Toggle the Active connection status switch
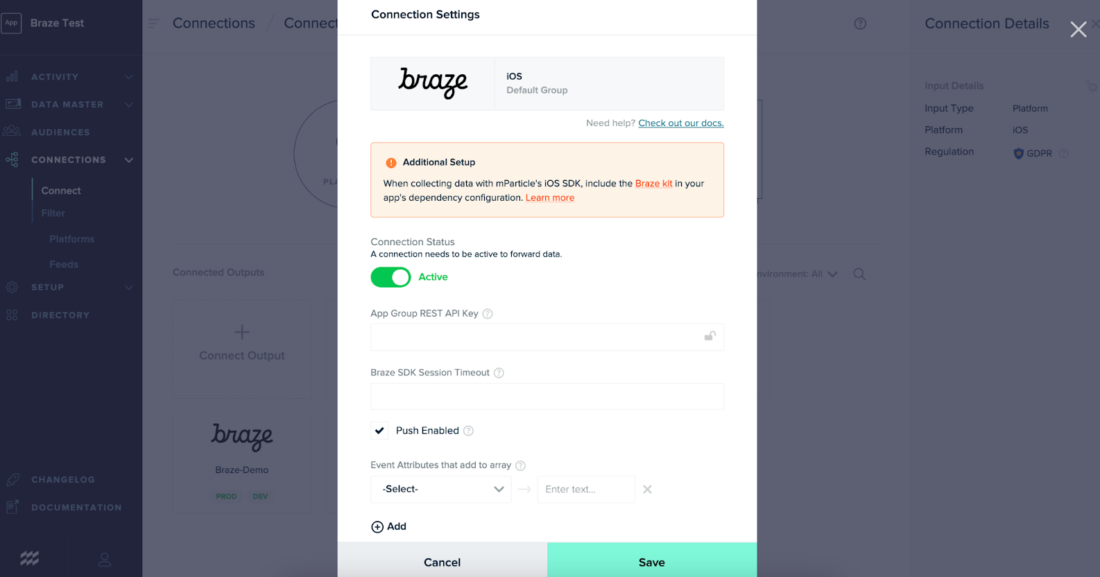 click(391, 278)
